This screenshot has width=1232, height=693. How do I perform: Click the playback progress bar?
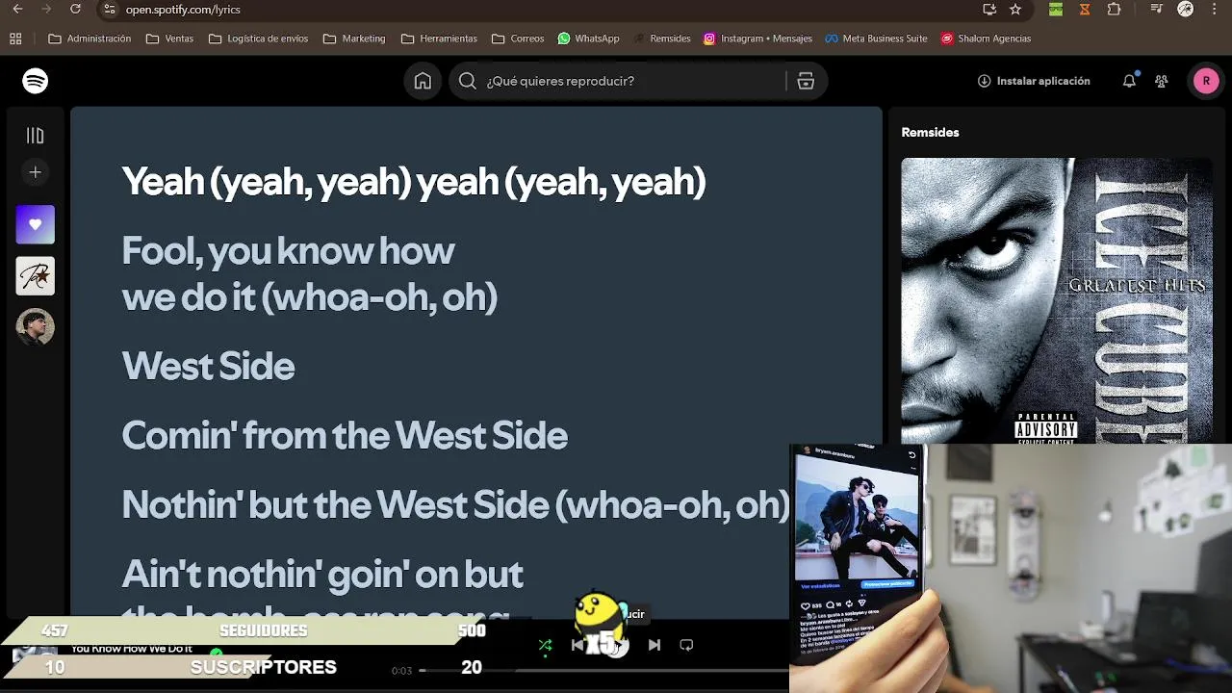(604, 670)
